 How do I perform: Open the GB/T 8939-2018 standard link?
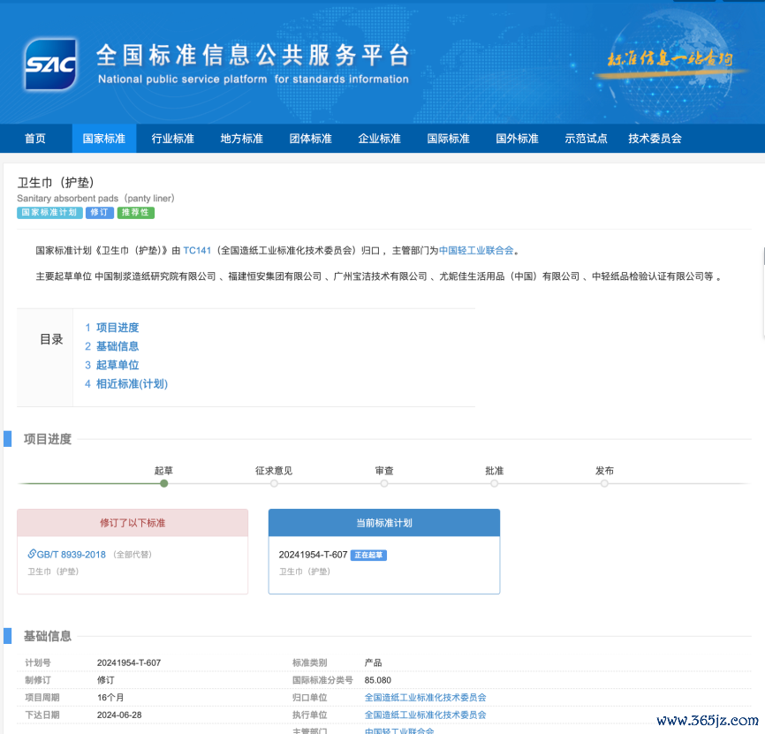point(72,555)
